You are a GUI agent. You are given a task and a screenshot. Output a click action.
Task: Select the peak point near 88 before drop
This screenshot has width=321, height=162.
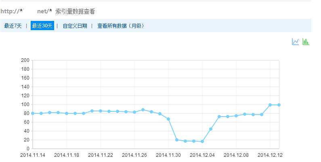point(143,110)
